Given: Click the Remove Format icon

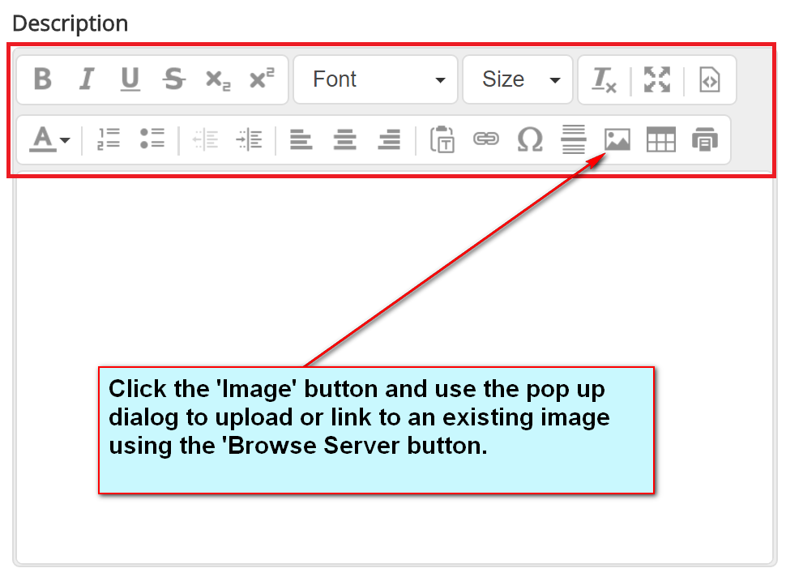Looking at the screenshot, I should [604, 79].
